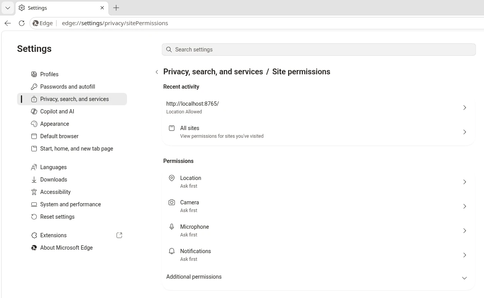Viewport: 484px width, 298px height.
Task: Select Privacy, search, and services
Action: point(72,99)
